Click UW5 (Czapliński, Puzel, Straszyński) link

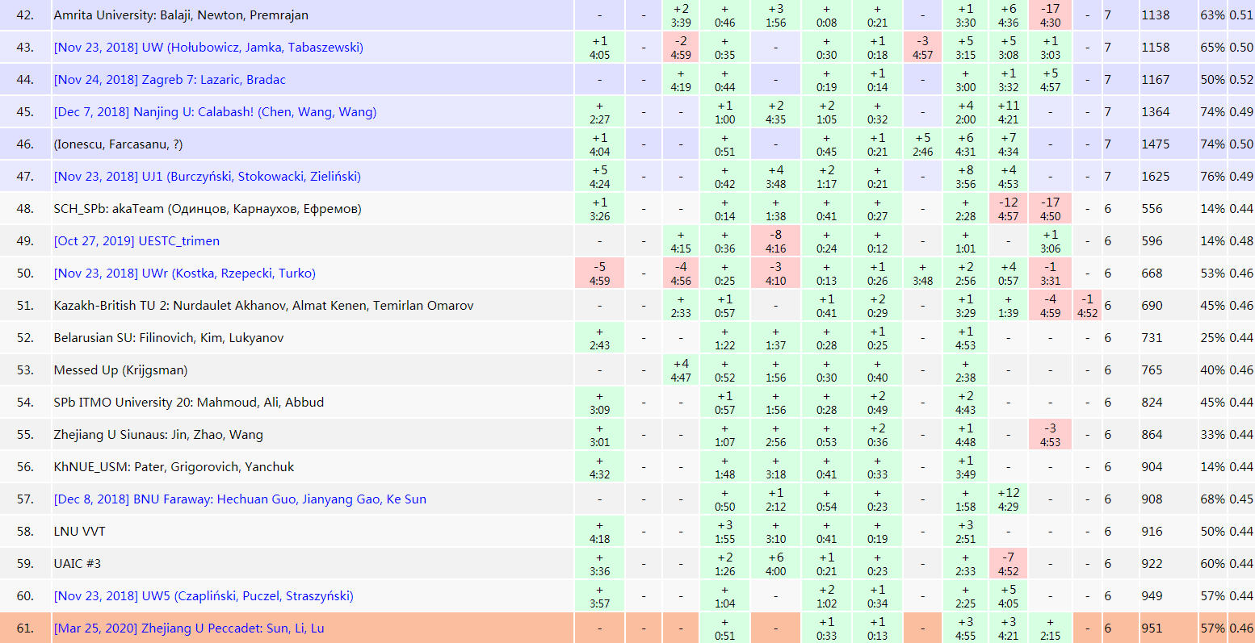tap(204, 596)
